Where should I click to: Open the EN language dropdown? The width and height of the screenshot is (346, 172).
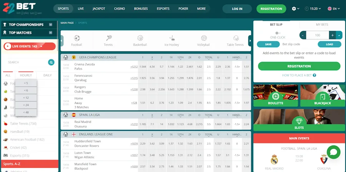pyautogui.click(x=334, y=9)
